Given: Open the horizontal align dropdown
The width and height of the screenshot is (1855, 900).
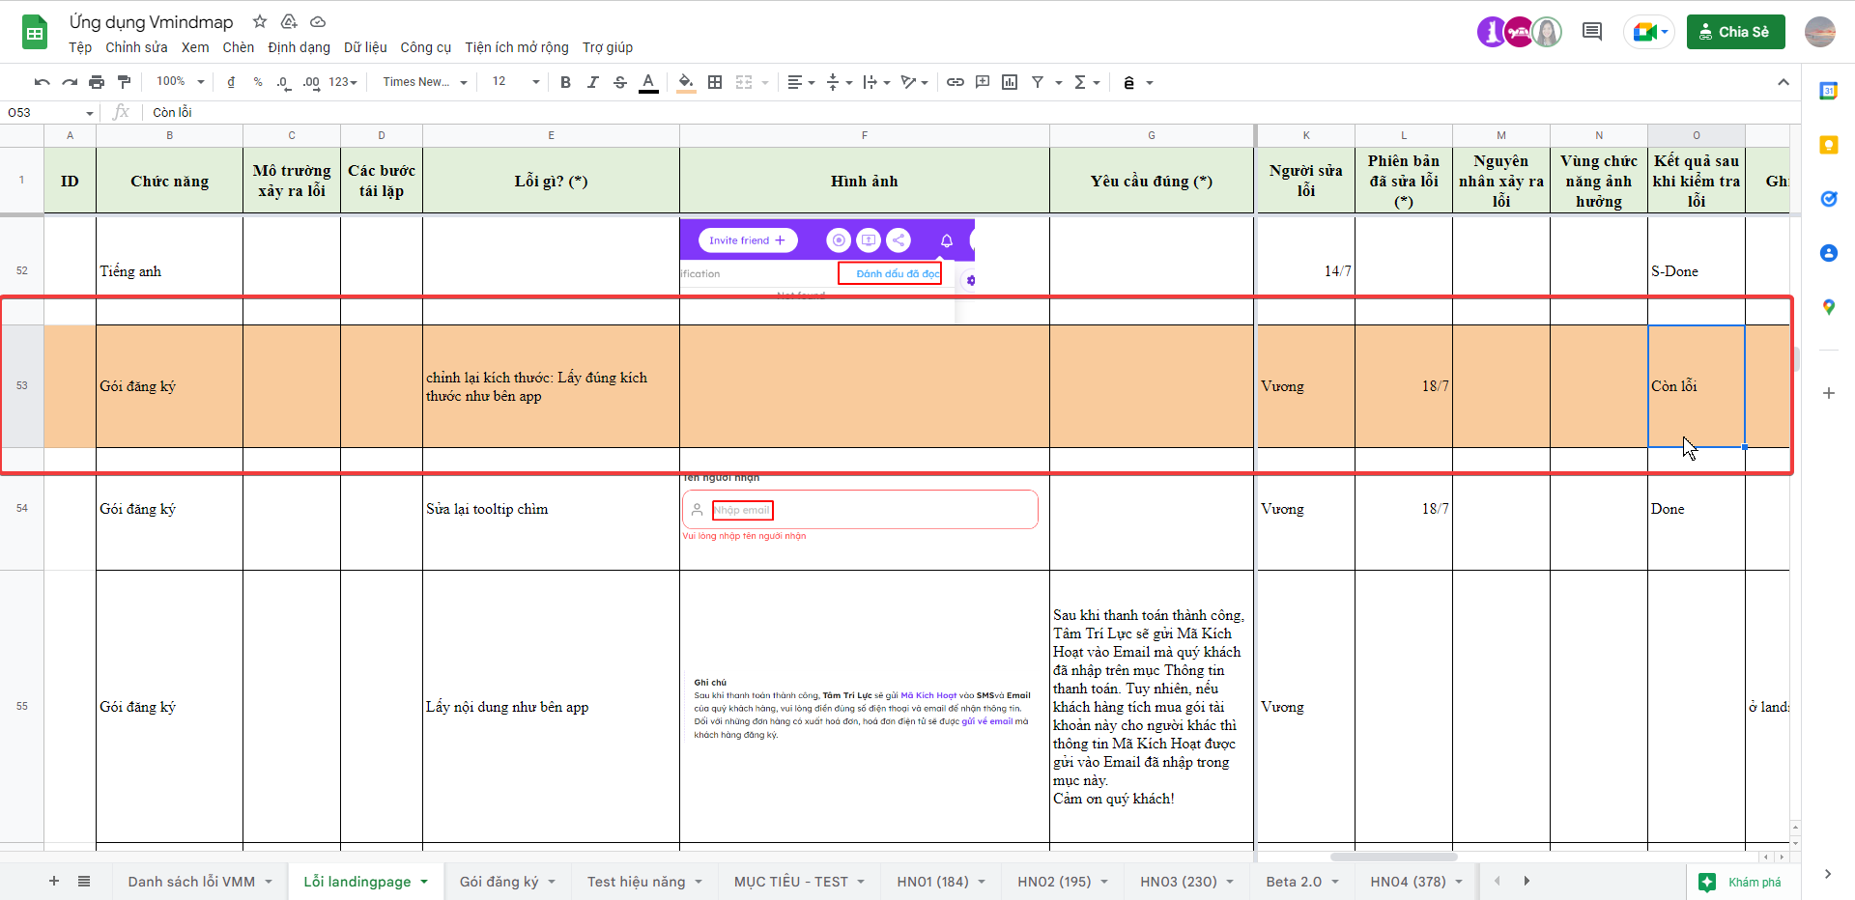Looking at the screenshot, I should click(x=801, y=82).
